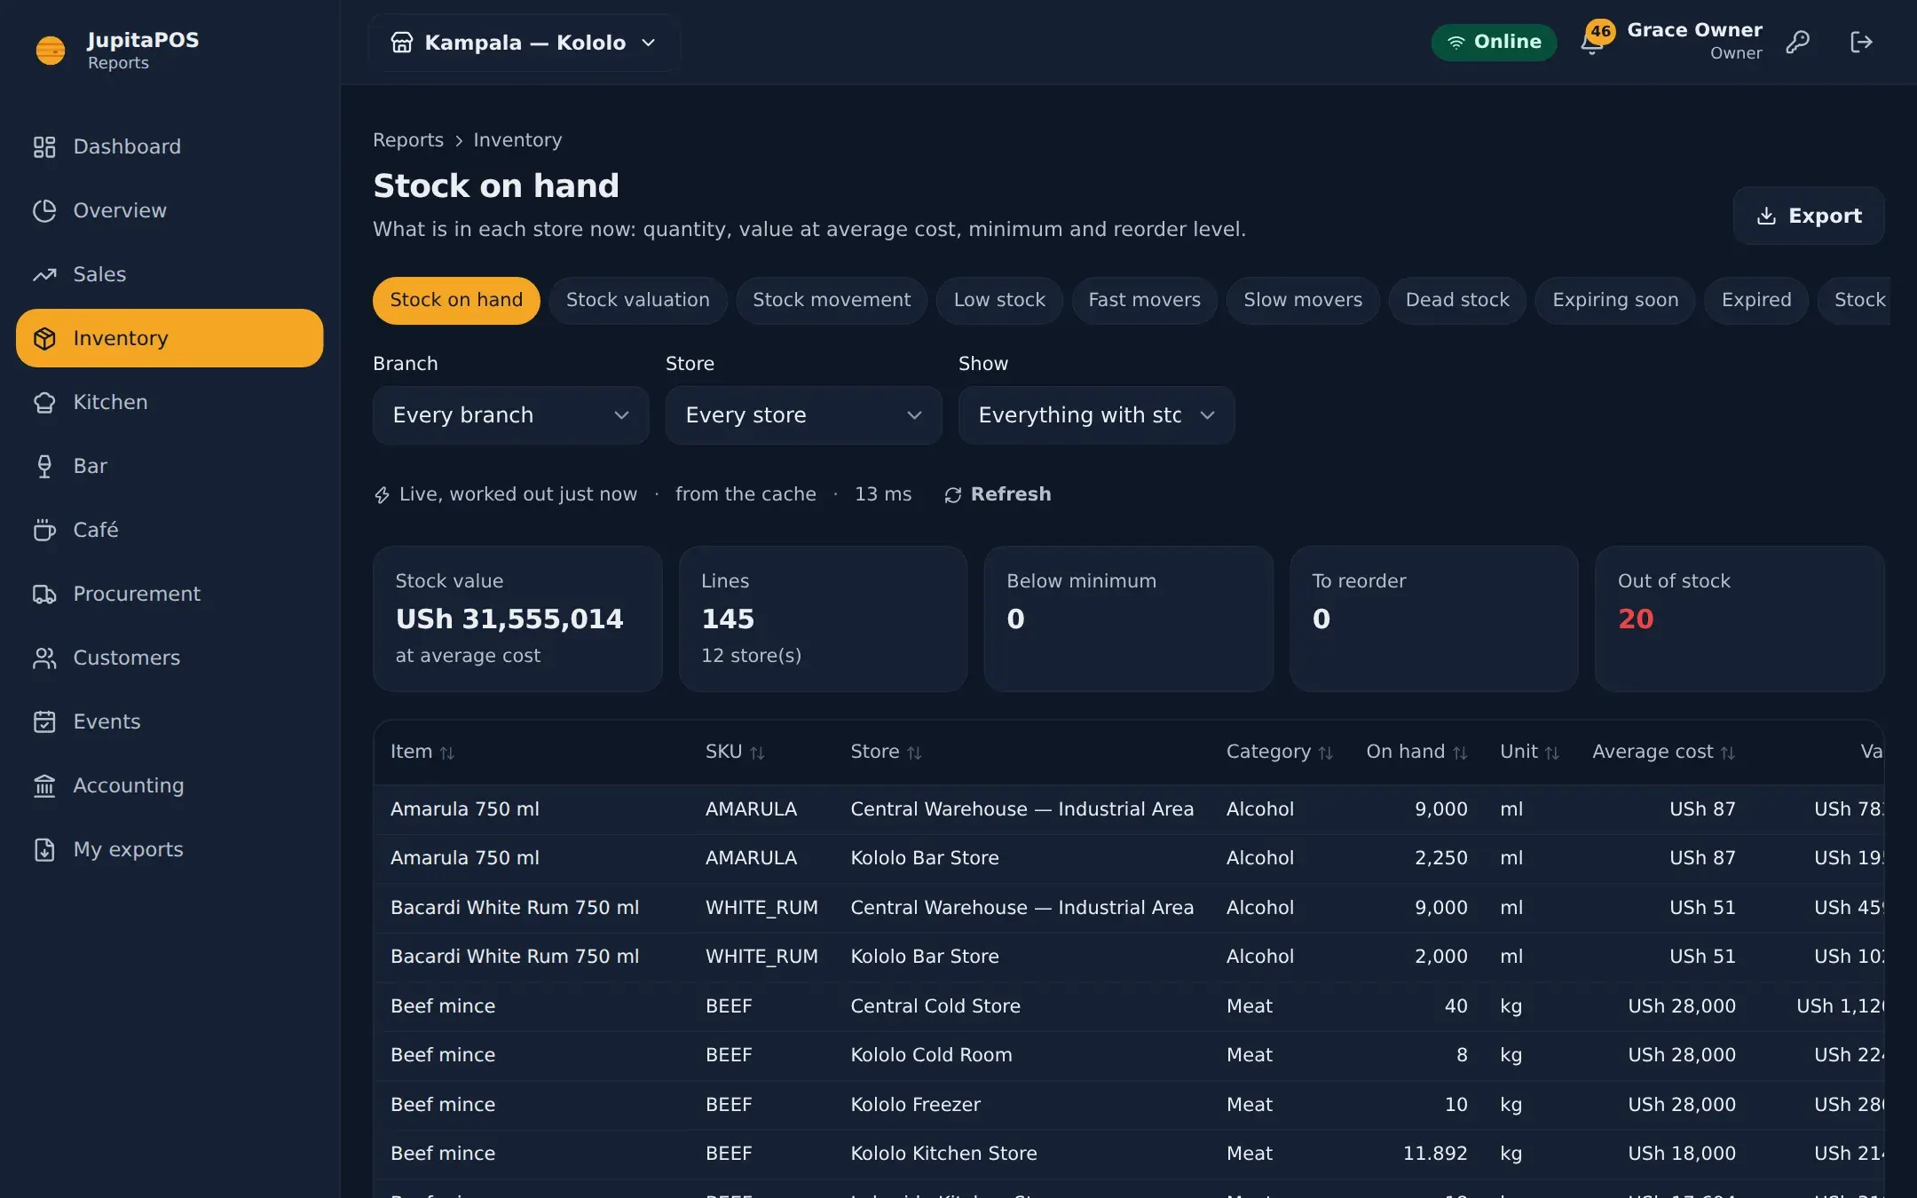Open the Every branch dropdown
This screenshot has height=1198, width=1917.
[x=510, y=415]
